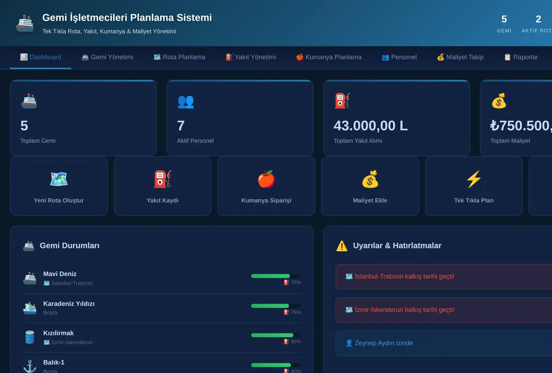Click the Zeynep Aydın izinde reminder

point(444,343)
